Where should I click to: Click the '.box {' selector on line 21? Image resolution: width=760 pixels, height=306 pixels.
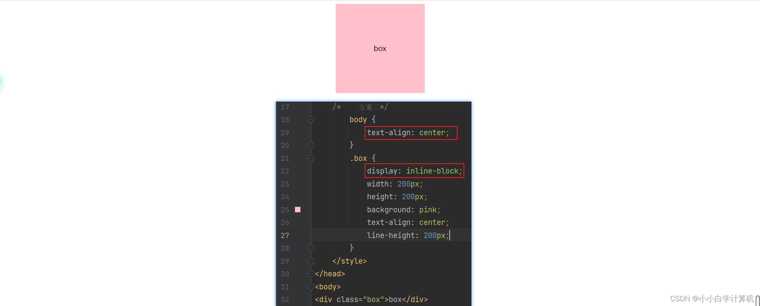(x=363, y=159)
